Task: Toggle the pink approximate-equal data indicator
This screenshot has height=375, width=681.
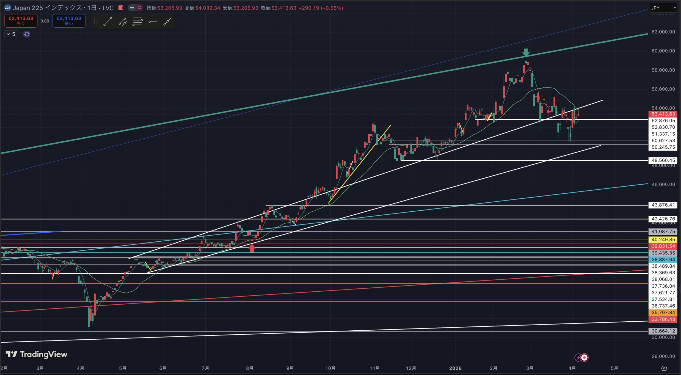Action: coord(139,8)
